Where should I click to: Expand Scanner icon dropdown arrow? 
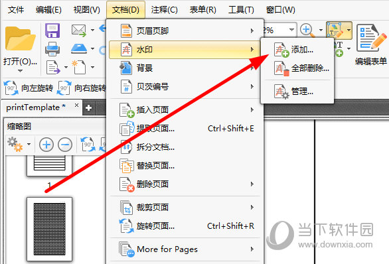coord(92,48)
